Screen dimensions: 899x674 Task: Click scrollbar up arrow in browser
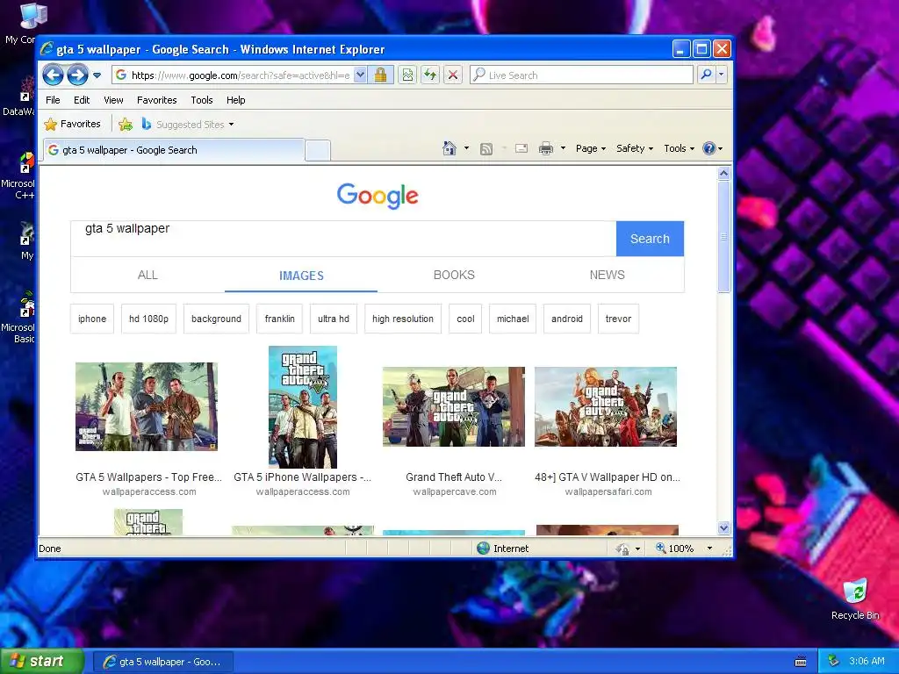pyautogui.click(x=723, y=173)
